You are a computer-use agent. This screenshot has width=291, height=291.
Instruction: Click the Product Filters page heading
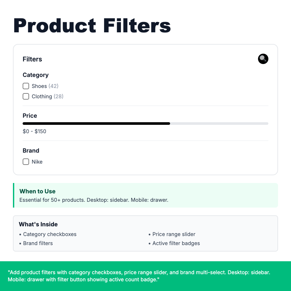92,25
